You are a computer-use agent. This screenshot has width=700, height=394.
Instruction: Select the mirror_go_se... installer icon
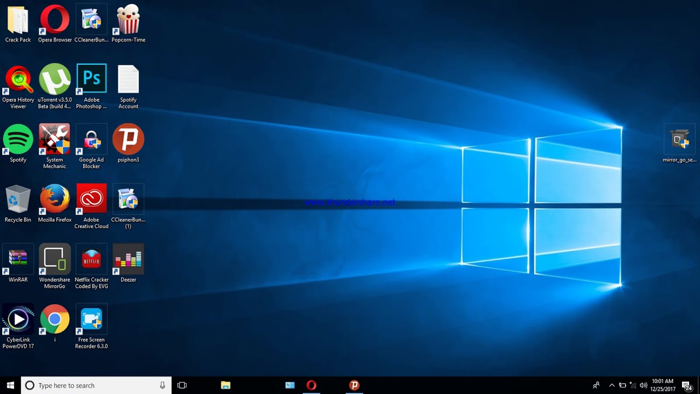point(680,144)
